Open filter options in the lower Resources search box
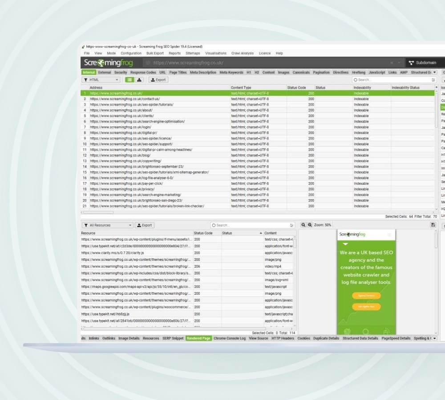Screen dimensions: 445x400 (291, 225)
